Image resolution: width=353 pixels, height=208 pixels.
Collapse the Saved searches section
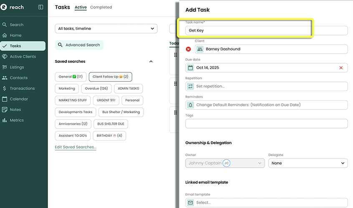[151, 62]
